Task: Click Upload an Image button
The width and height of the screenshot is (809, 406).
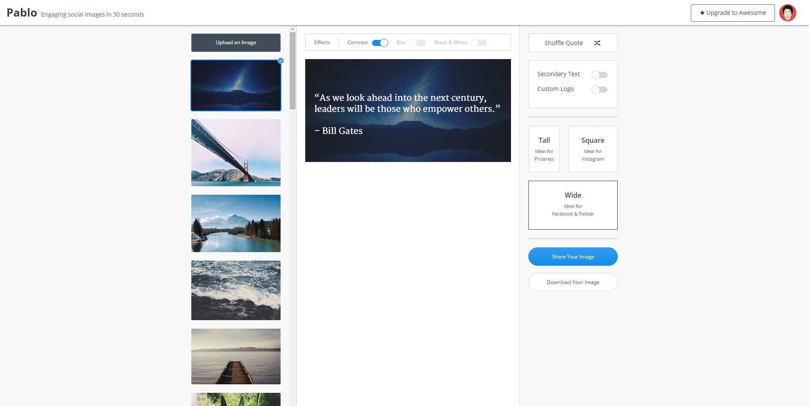Action: 236,43
